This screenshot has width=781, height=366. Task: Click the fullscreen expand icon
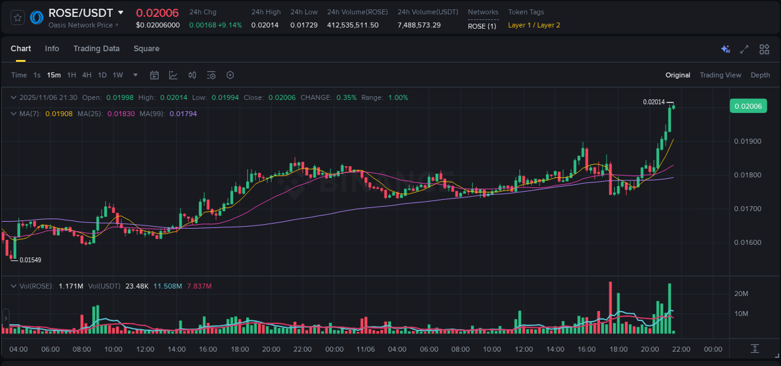(x=745, y=49)
